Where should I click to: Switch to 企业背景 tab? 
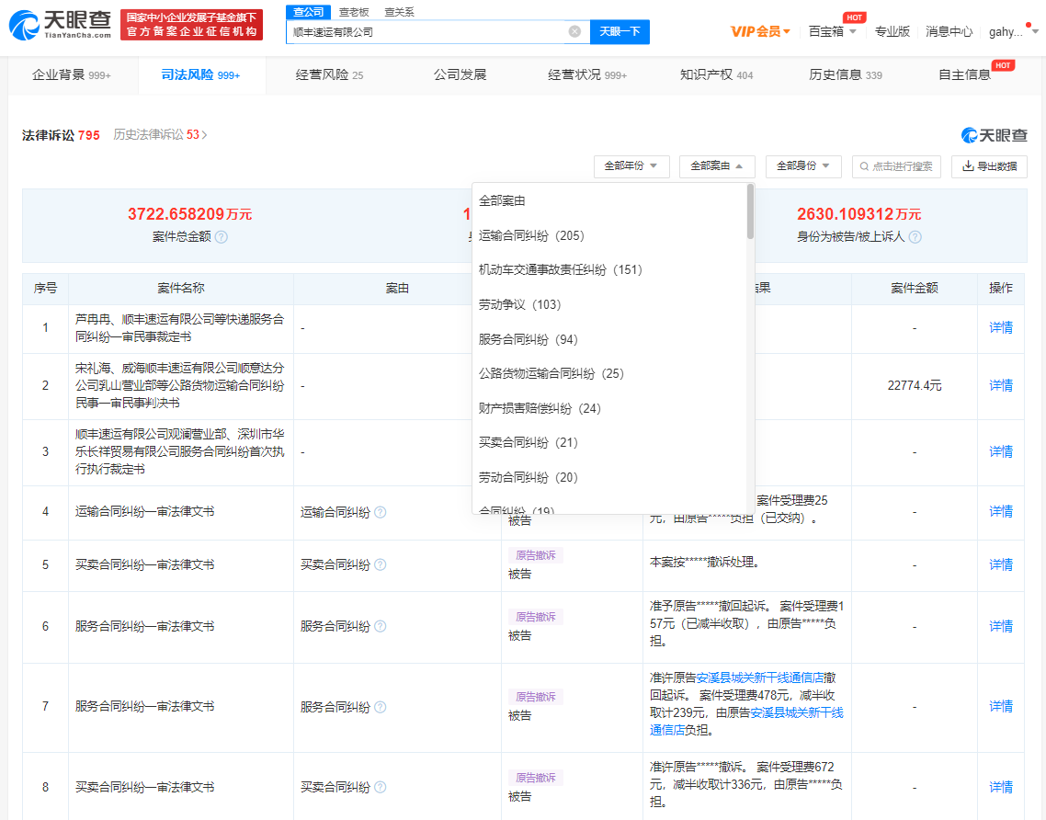click(x=72, y=74)
